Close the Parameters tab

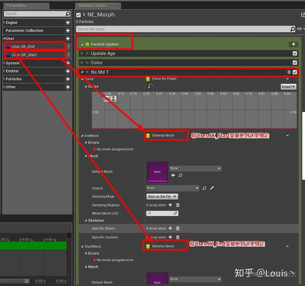(x=45, y=6)
